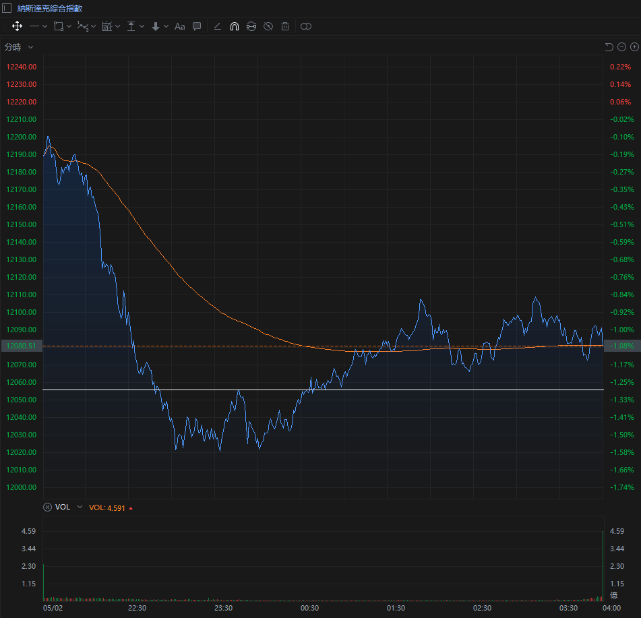641x618 pixels.
Task: Hide all drawings with crossed-eye icon
Action: (x=268, y=26)
